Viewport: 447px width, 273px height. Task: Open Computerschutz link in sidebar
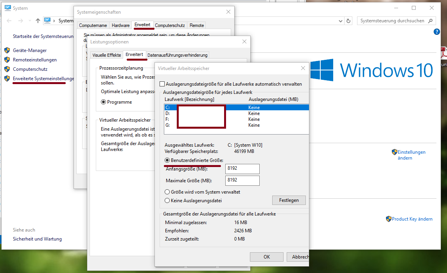click(x=30, y=69)
